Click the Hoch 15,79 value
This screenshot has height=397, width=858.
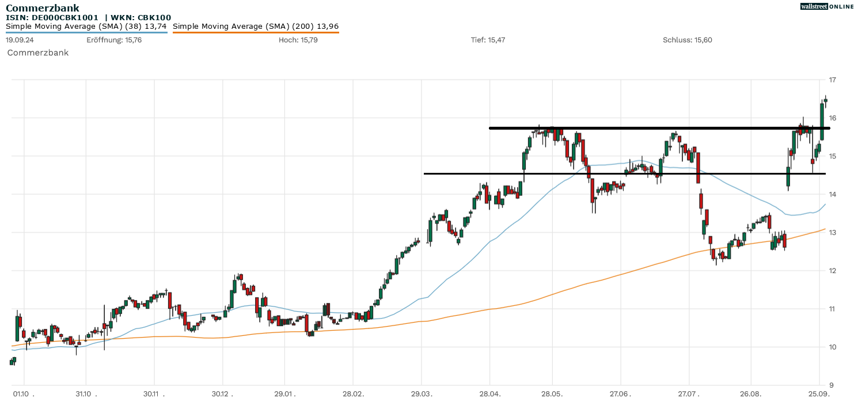298,40
